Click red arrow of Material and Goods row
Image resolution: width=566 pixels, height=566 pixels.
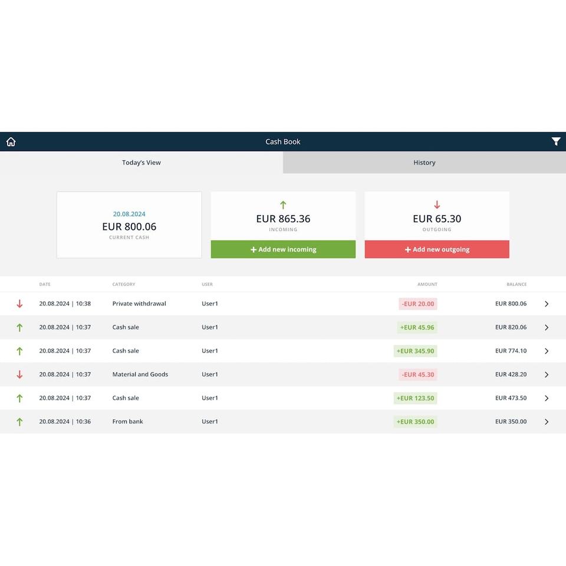pyautogui.click(x=19, y=375)
